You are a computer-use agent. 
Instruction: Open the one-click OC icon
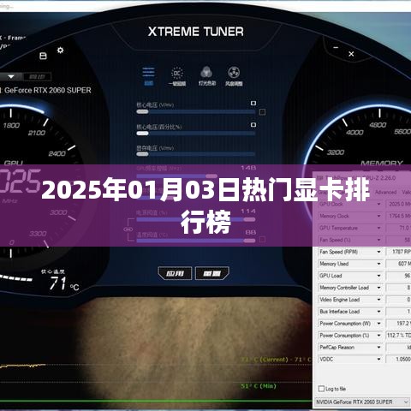point(177,76)
